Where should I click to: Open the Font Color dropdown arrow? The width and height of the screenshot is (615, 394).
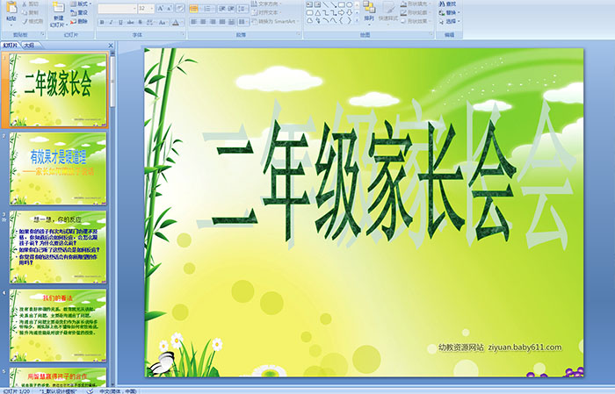click(182, 22)
